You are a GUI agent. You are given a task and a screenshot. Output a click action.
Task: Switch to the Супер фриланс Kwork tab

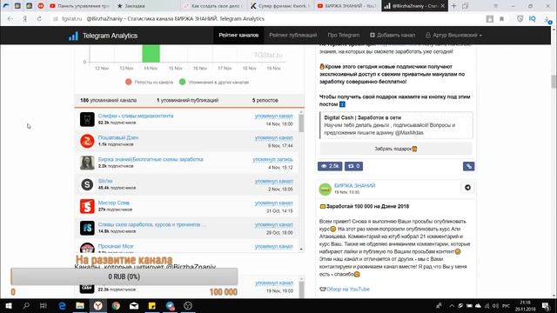click(x=280, y=6)
